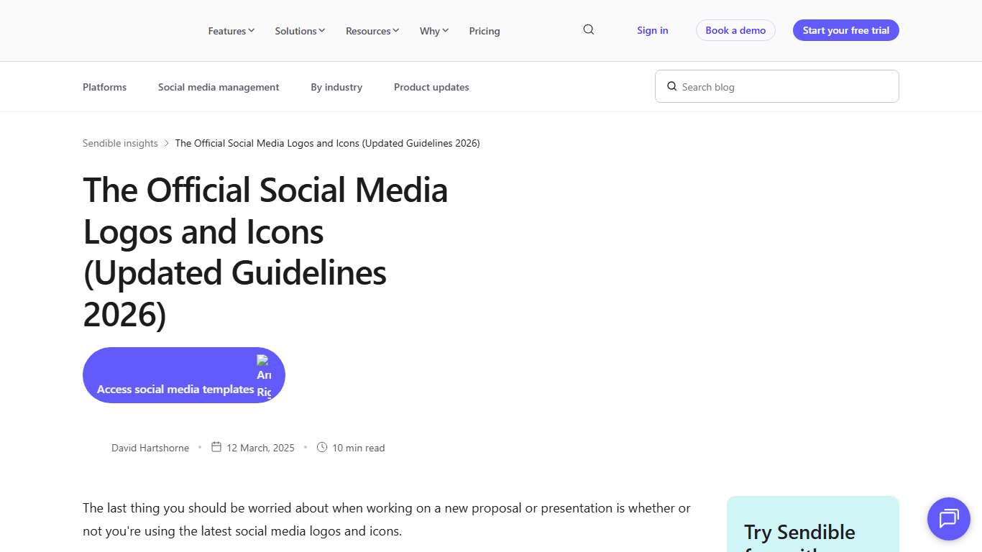The width and height of the screenshot is (982, 552).
Task: Click the magnifier inside the Search blog field
Action: tap(671, 86)
